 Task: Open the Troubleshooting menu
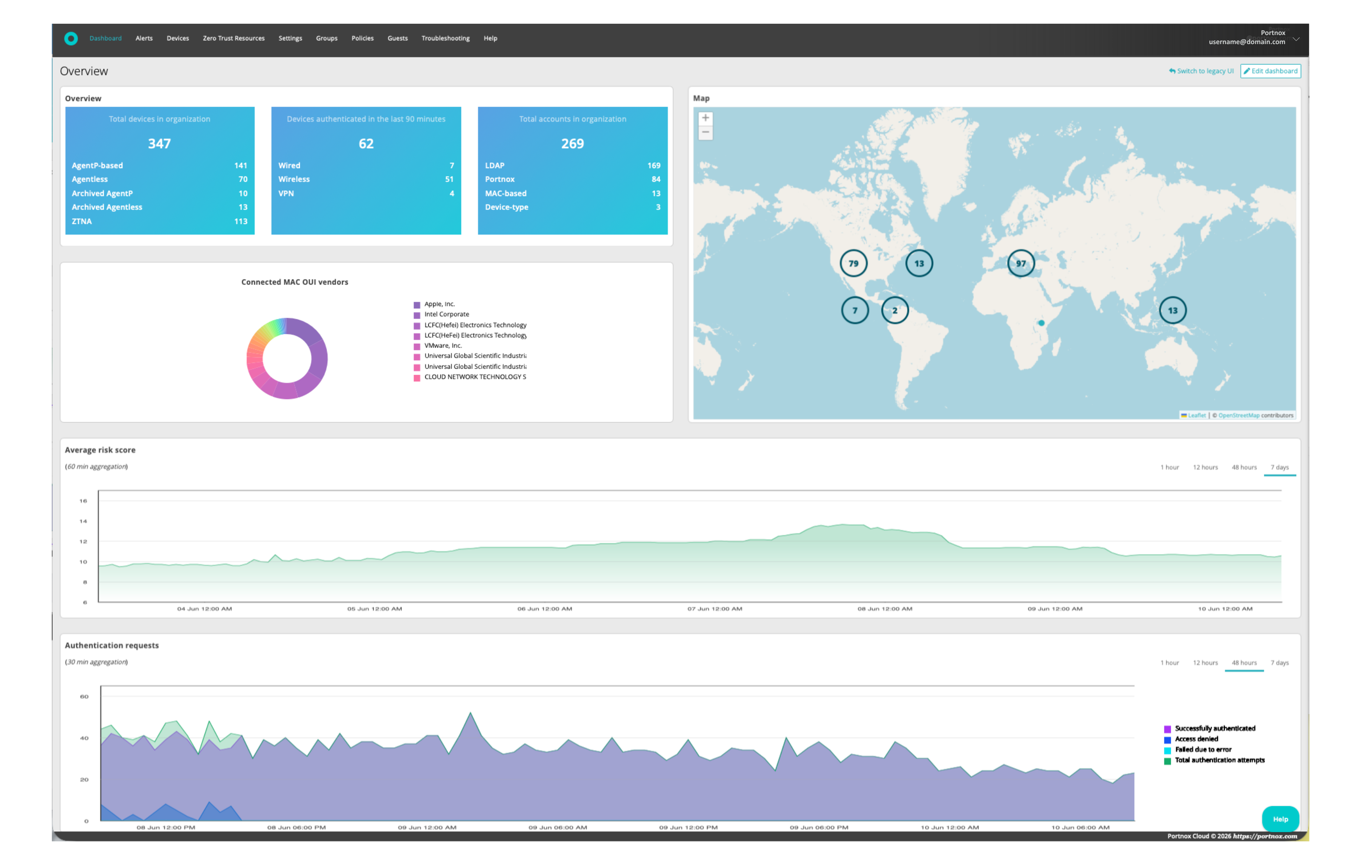coord(445,38)
